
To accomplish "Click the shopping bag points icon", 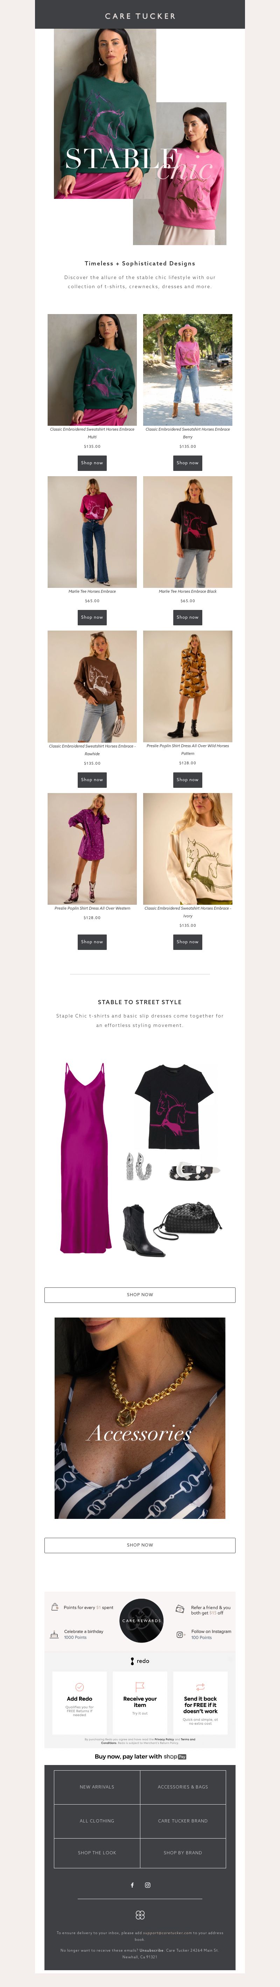I will tap(55, 1607).
